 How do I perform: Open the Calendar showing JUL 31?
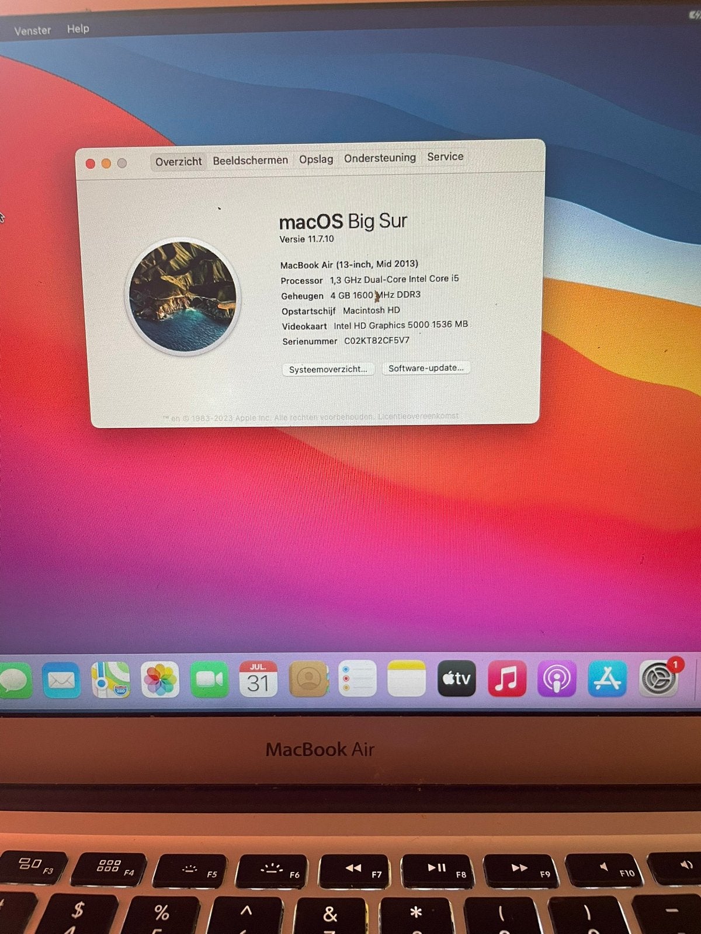point(258,679)
